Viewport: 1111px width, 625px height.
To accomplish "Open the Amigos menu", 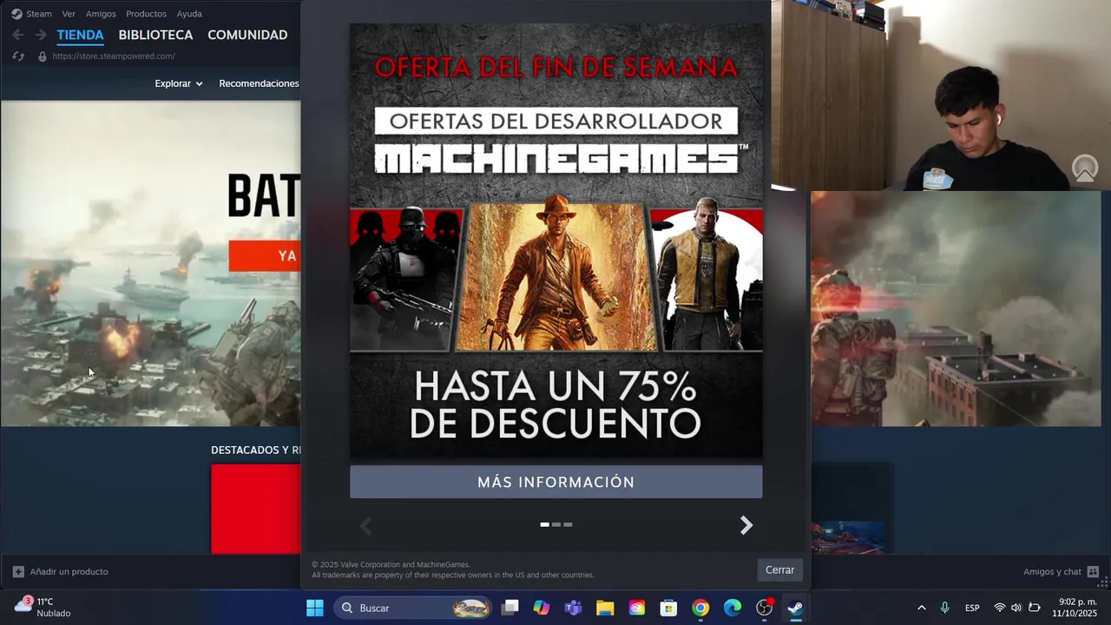I will (101, 14).
